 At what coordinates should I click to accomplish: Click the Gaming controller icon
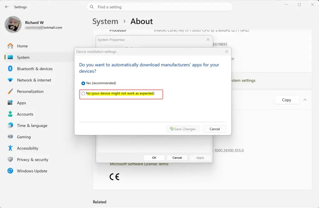point(10,137)
